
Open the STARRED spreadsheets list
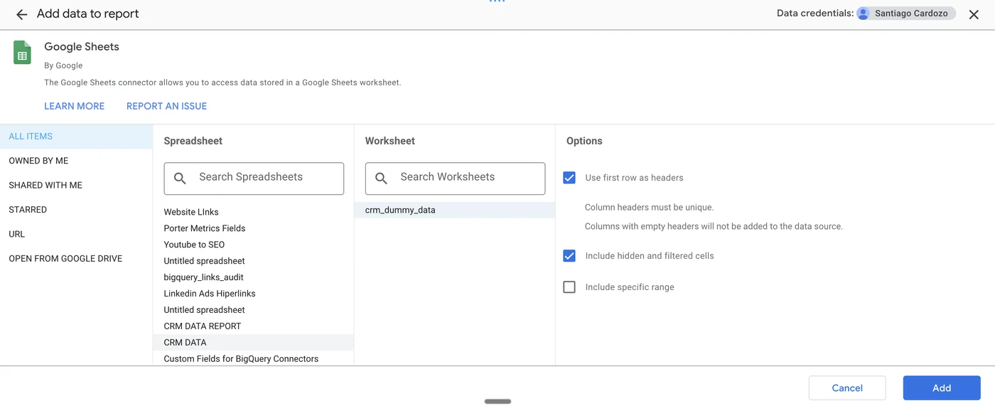[x=27, y=209]
